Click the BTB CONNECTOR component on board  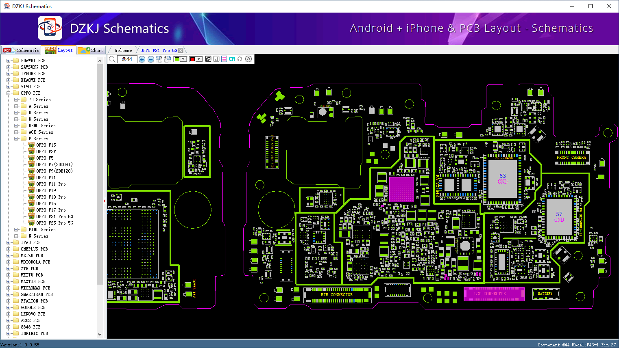point(338,295)
